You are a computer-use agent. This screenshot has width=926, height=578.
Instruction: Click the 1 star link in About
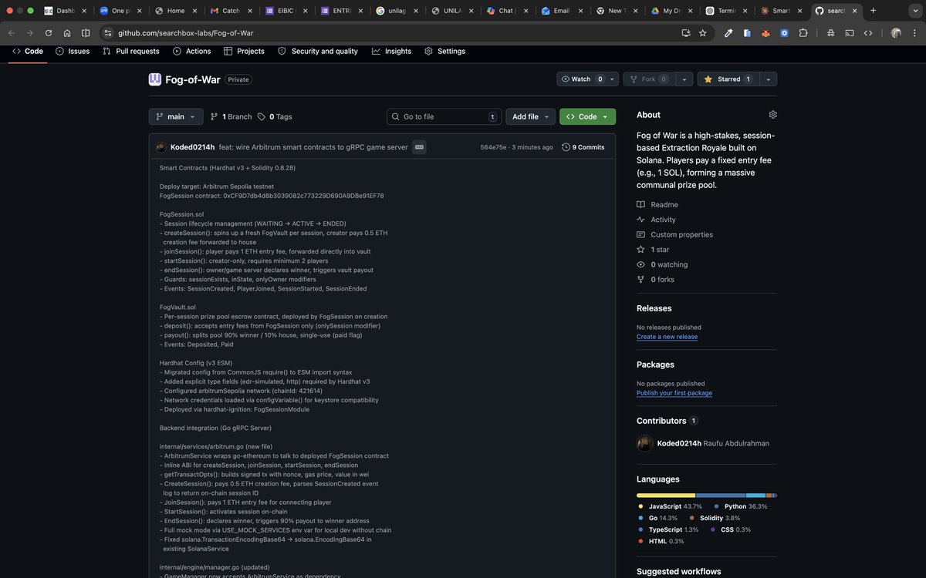(x=653, y=250)
